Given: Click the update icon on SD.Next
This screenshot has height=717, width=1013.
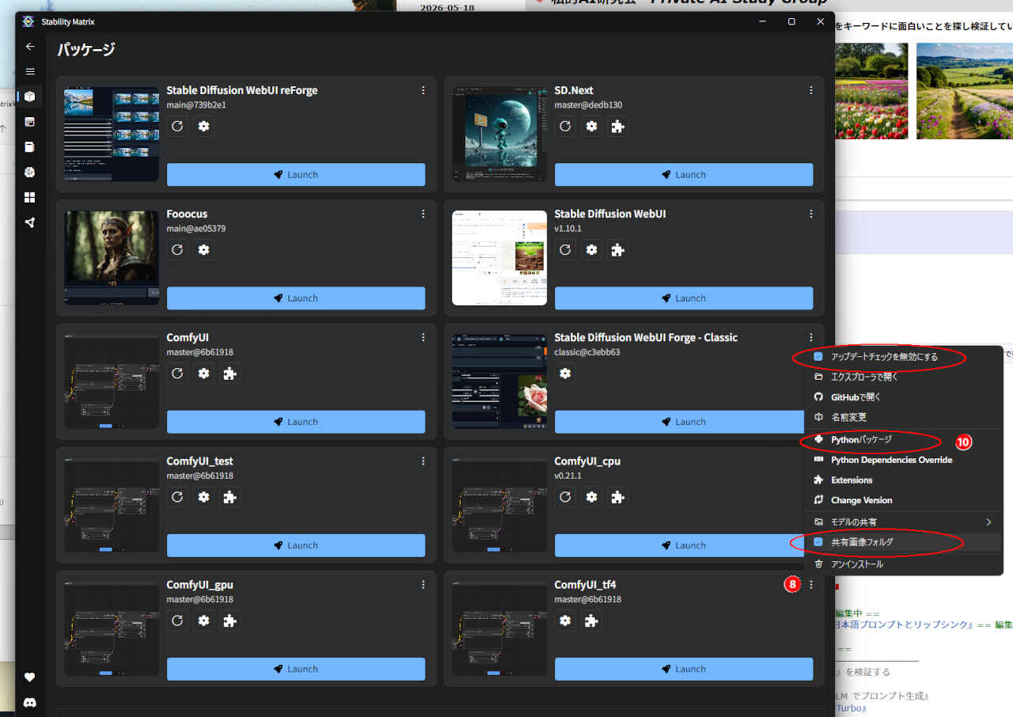Looking at the screenshot, I should 565,126.
